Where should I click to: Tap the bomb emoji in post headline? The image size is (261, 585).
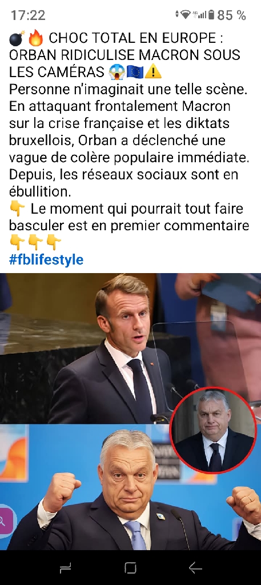(17, 38)
